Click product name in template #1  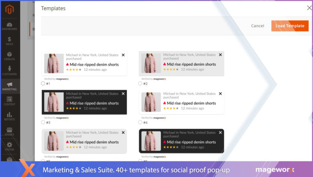point(94,64)
